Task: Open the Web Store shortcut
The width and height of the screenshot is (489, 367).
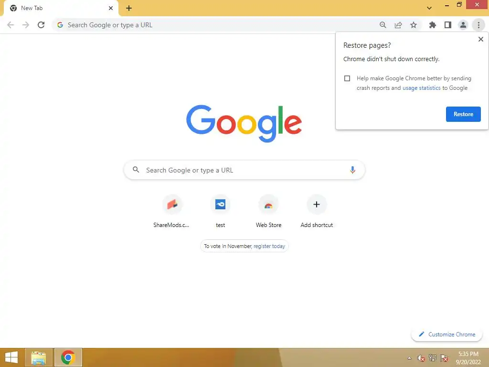Action: (x=268, y=211)
